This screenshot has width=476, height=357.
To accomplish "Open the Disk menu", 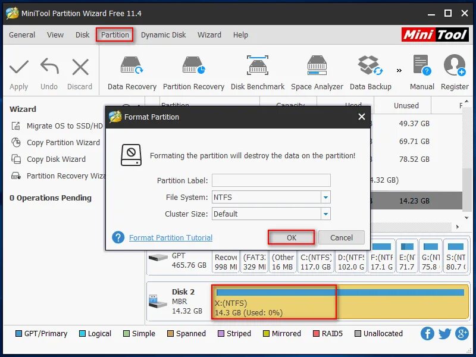I will pos(82,35).
